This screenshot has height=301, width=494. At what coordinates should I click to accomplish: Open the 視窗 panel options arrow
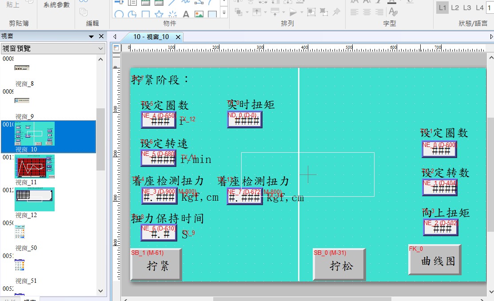(x=92, y=36)
